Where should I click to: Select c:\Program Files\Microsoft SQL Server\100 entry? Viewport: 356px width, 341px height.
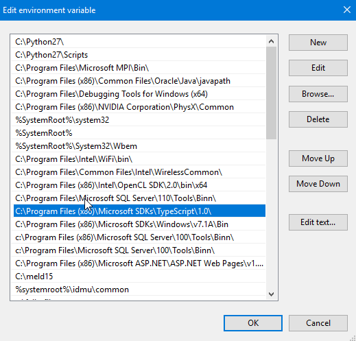[139, 250]
